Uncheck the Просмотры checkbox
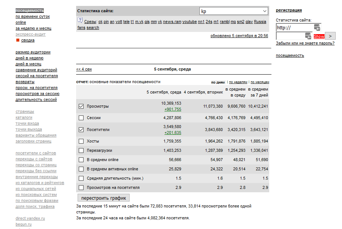Viewport: 342px width, 229px height. pyautogui.click(x=81, y=107)
